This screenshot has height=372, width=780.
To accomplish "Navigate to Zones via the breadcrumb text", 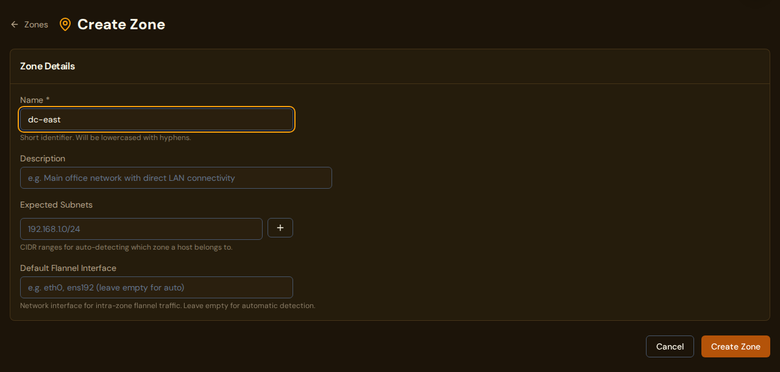I will point(36,24).
